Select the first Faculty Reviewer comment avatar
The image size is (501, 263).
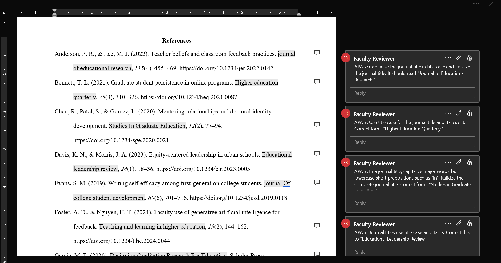tap(346, 58)
